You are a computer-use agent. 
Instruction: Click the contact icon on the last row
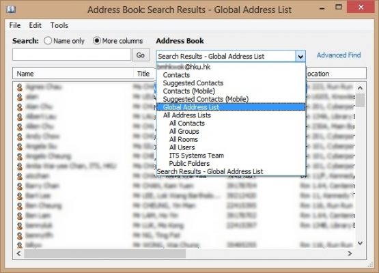[x=20, y=245]
